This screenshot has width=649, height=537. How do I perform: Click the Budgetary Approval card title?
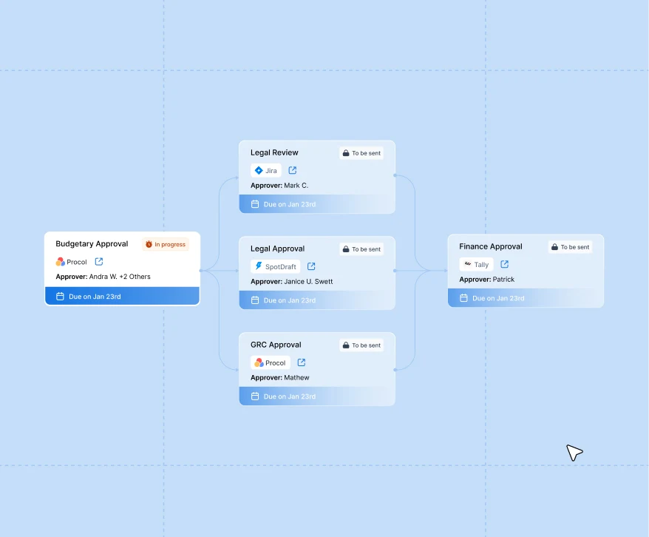point(92,244)
